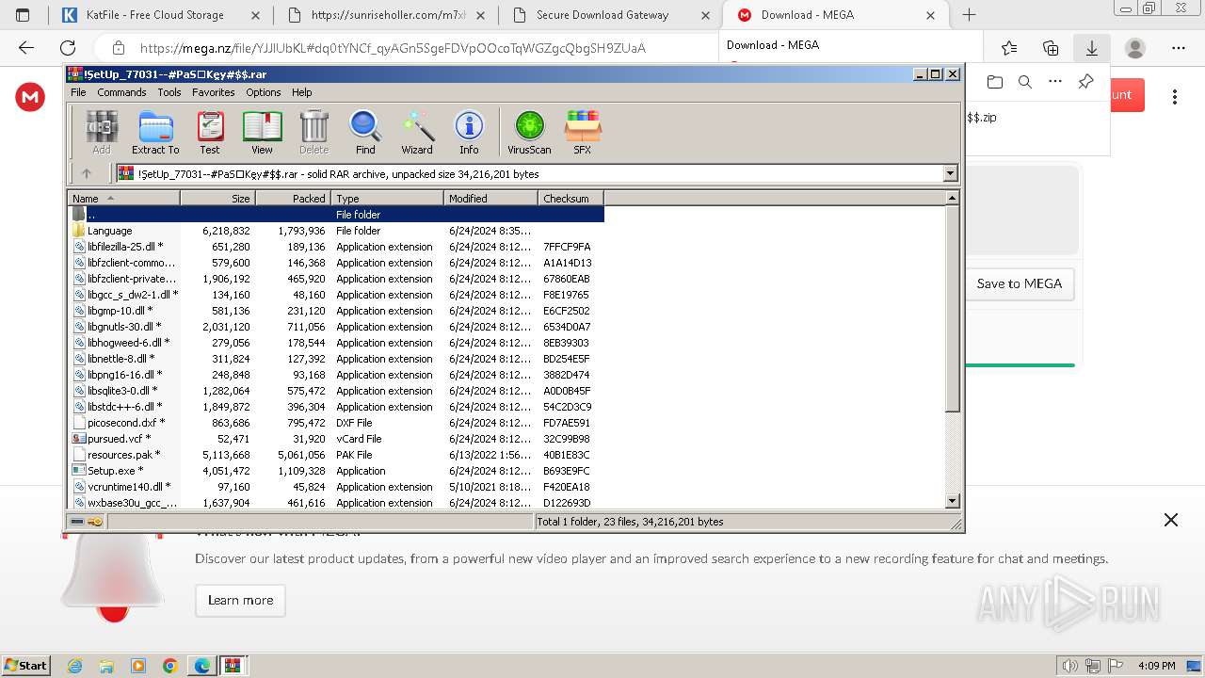Select picosecond.dxf file
The width and height of the screenshot is (1205, 678).
(336, 423)
